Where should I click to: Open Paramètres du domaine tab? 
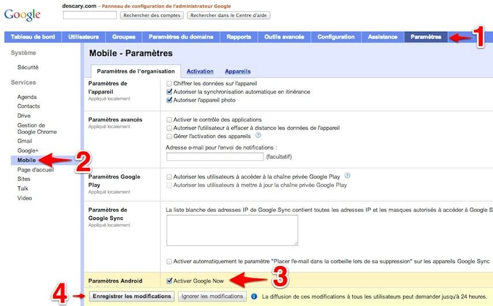181,37
